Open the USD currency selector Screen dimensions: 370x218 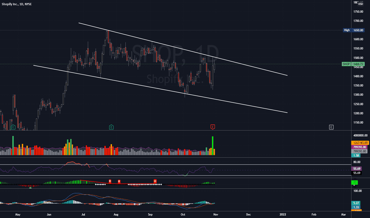tap(360, 4)
